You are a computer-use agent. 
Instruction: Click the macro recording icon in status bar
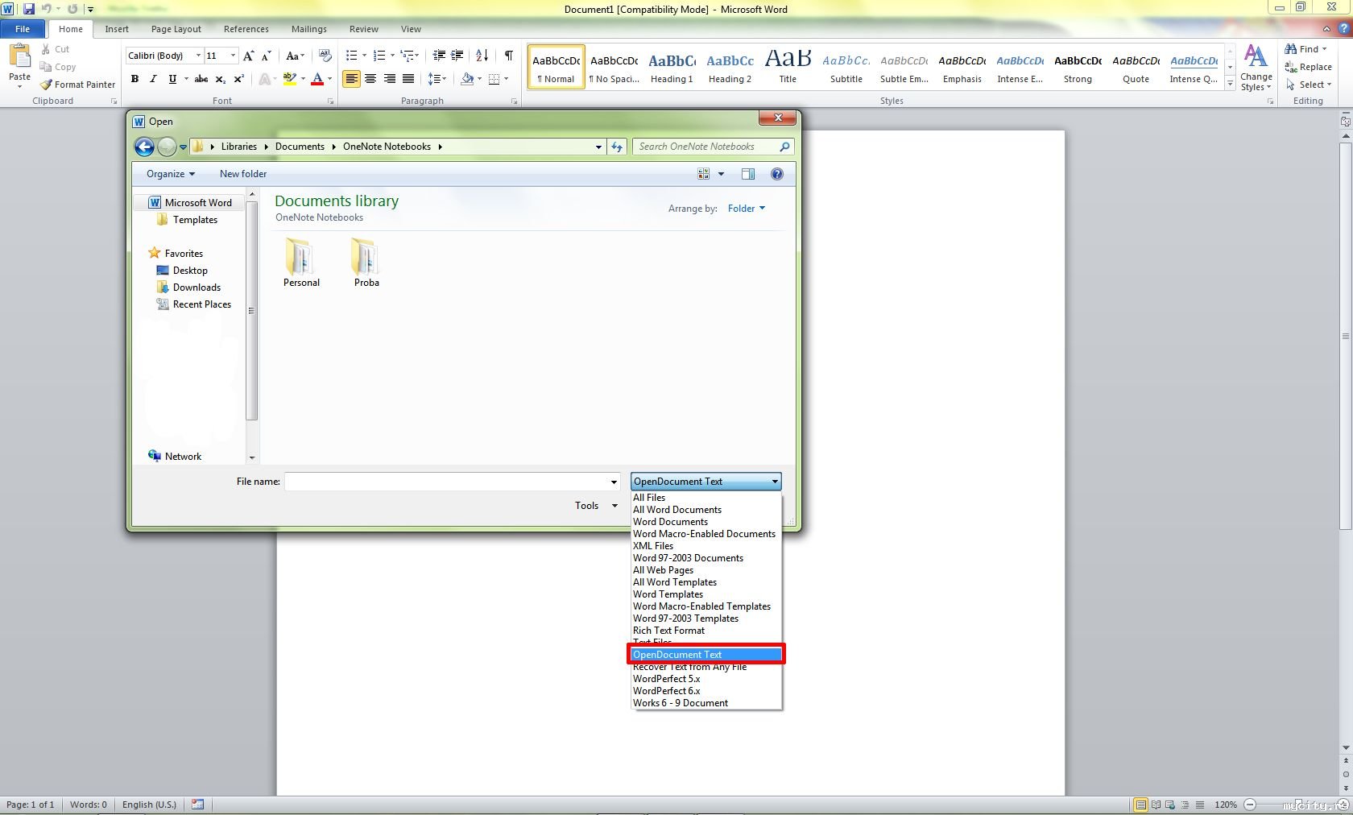pyautogui.click(x=198, y=805)
